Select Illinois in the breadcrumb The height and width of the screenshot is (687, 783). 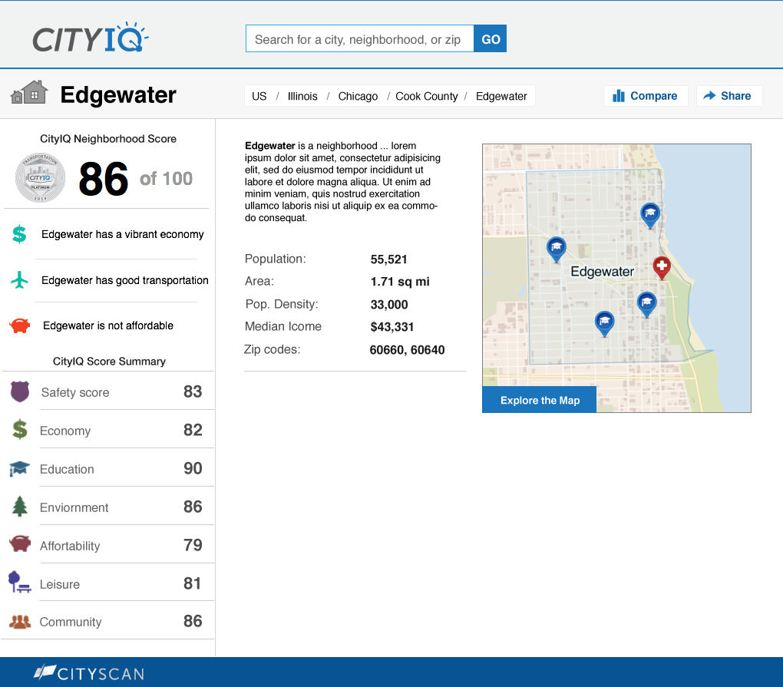[x=302, y=96]
